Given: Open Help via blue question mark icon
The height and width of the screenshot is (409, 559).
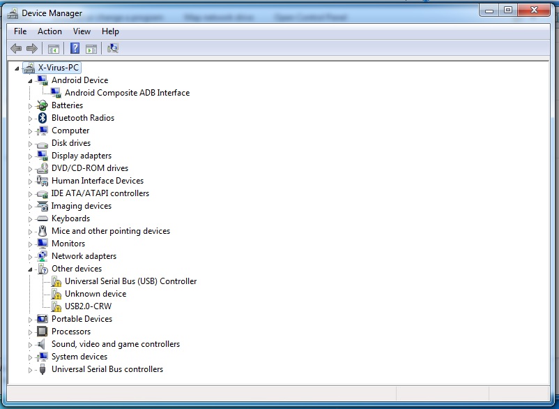Looking at the screenshot, I should pyautogui.click(x=75, y=48).
